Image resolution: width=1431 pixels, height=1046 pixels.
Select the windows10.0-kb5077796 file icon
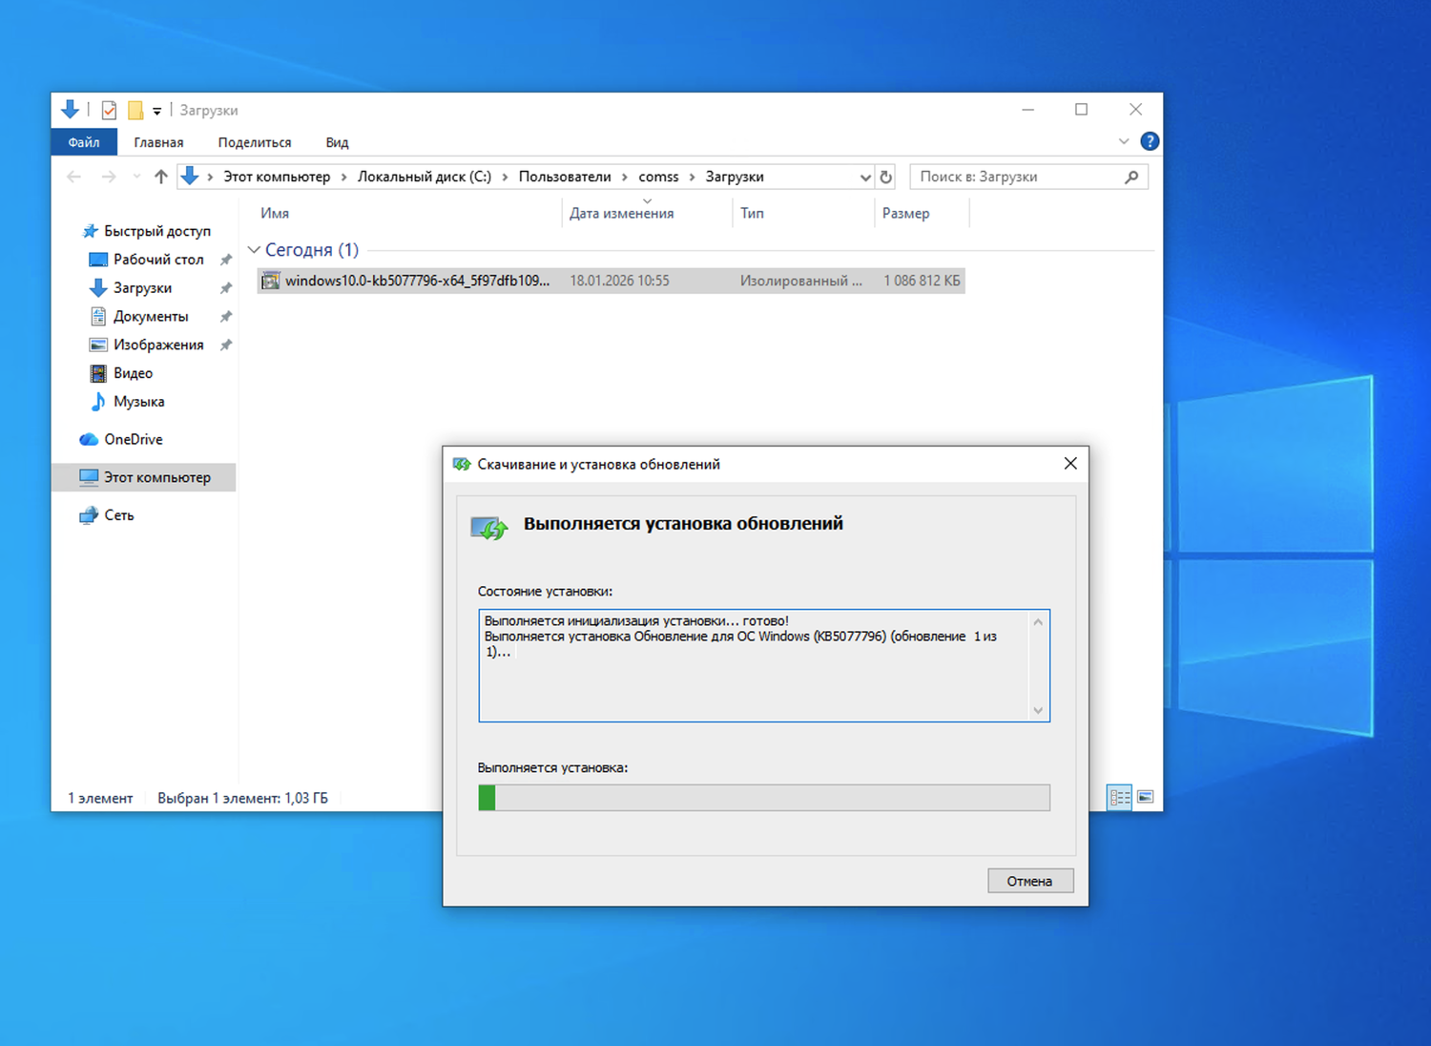(x=271, y=281)
